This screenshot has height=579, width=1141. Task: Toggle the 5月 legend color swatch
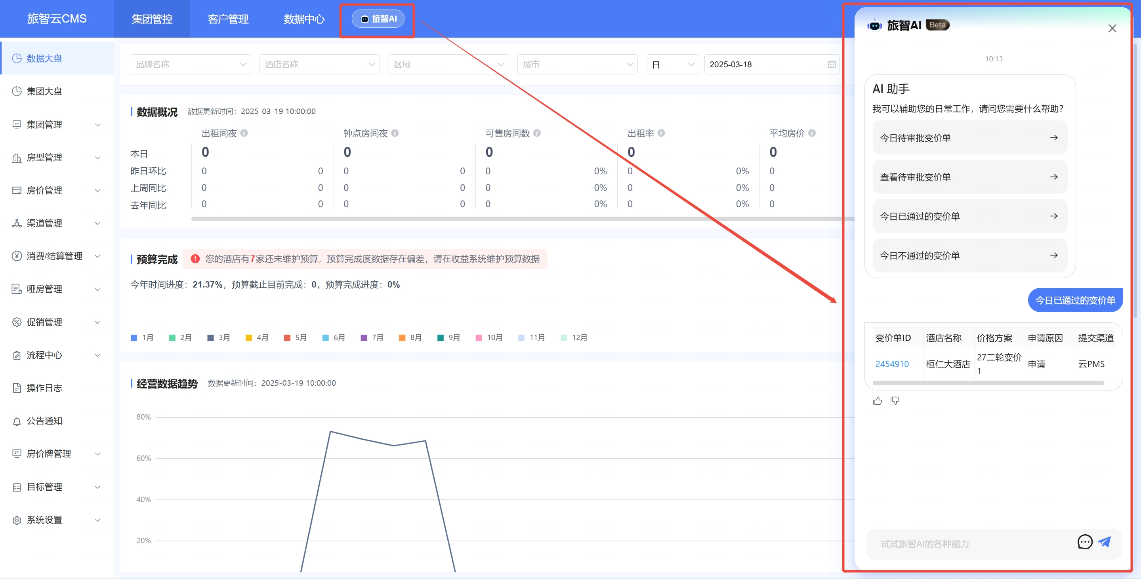tap(287, 338)
